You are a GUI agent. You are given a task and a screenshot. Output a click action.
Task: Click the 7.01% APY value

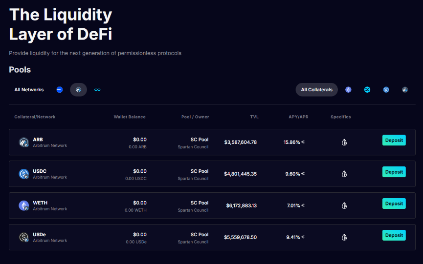click(293, 205)
